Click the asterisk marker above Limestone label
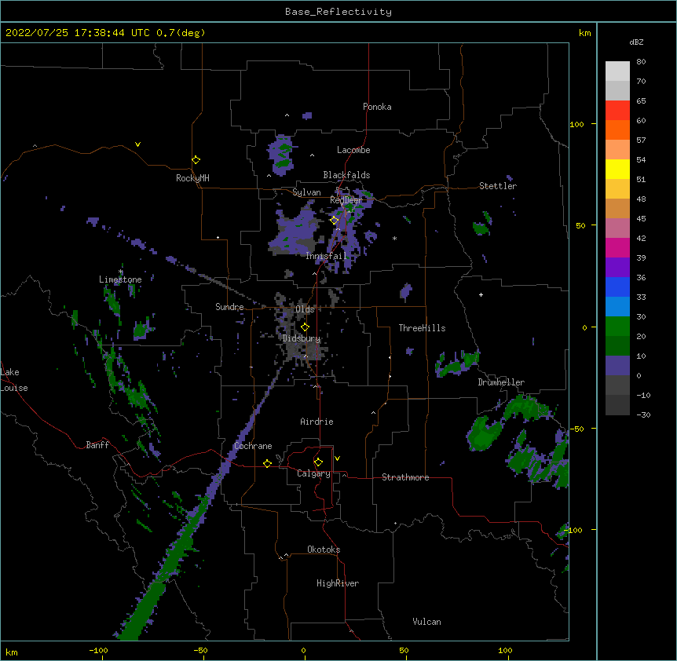 click(121, 272)
